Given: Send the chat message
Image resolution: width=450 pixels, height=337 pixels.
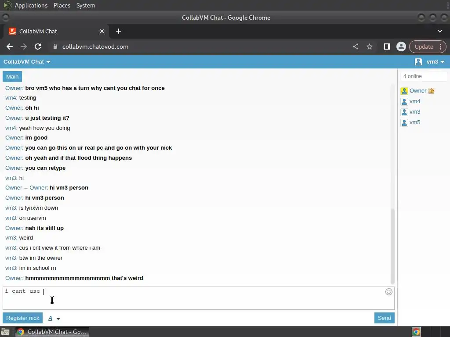Looking at the screenshot, I should click(x=384, y=318).
